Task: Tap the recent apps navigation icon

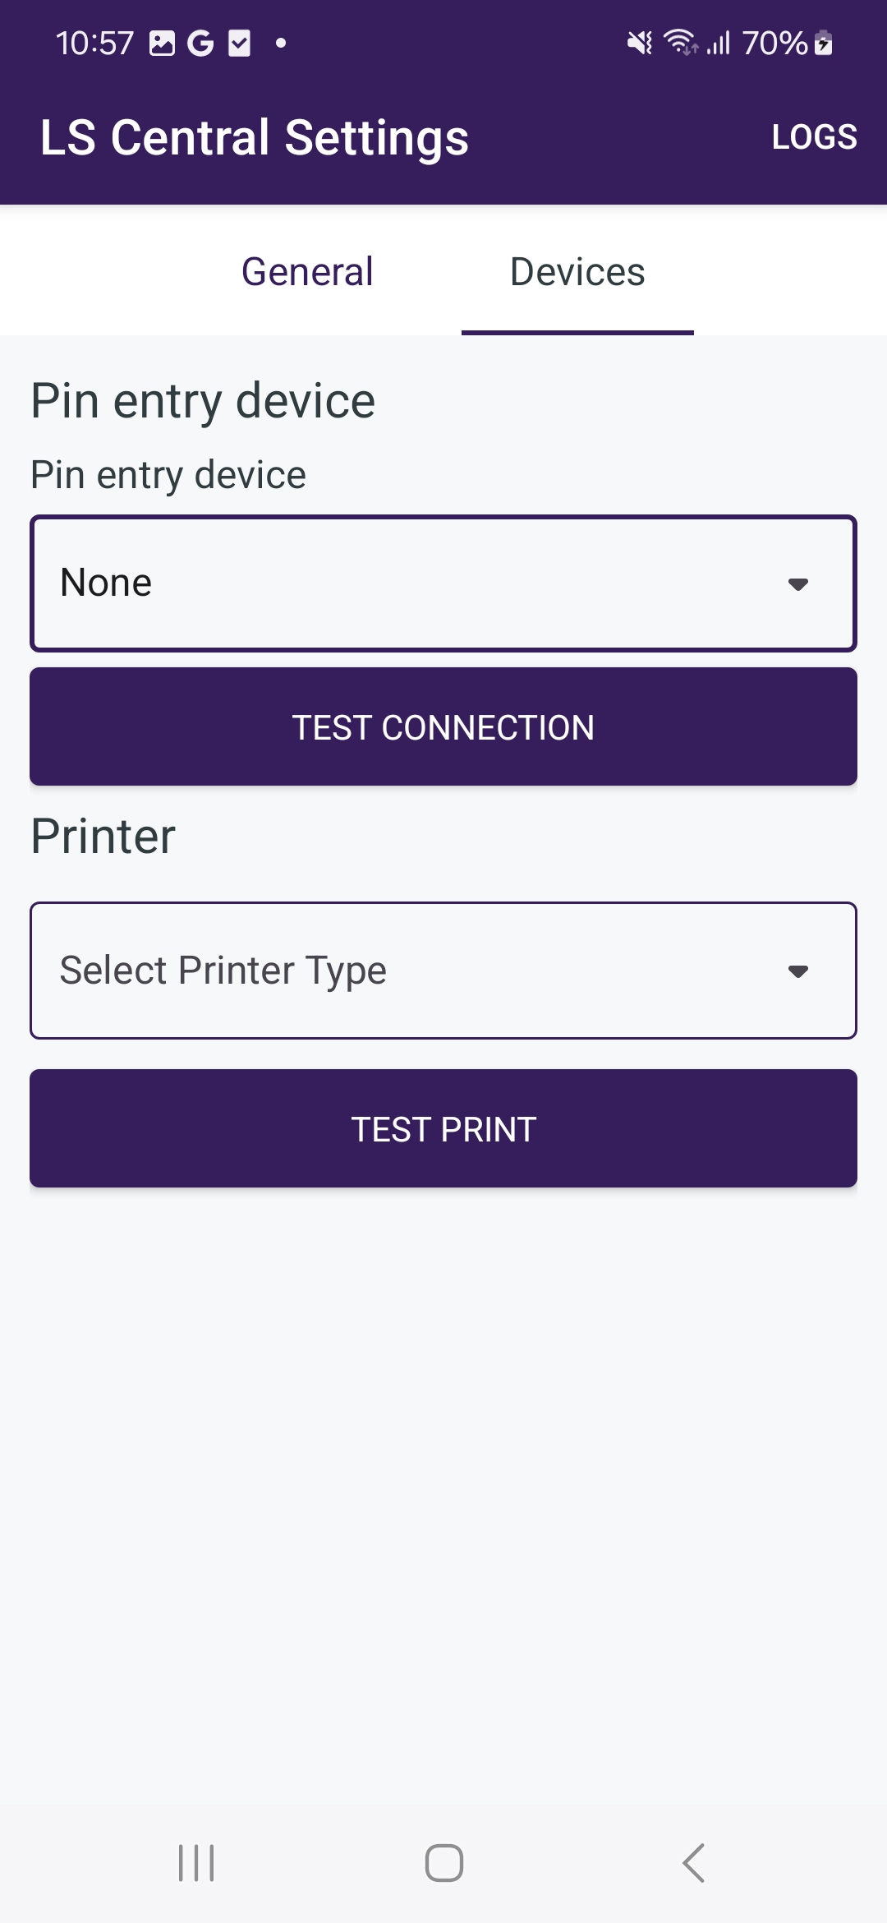Action: (196, 1862)
